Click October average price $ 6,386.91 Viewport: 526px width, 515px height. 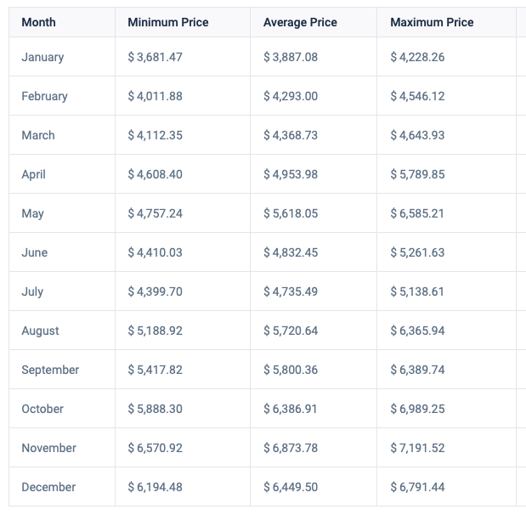[x=290, y=409]
